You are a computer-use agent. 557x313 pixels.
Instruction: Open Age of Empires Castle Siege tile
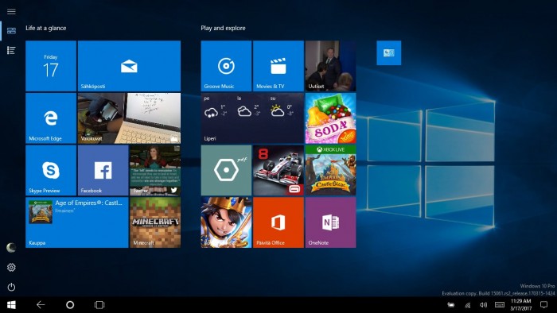pos(331,171)
